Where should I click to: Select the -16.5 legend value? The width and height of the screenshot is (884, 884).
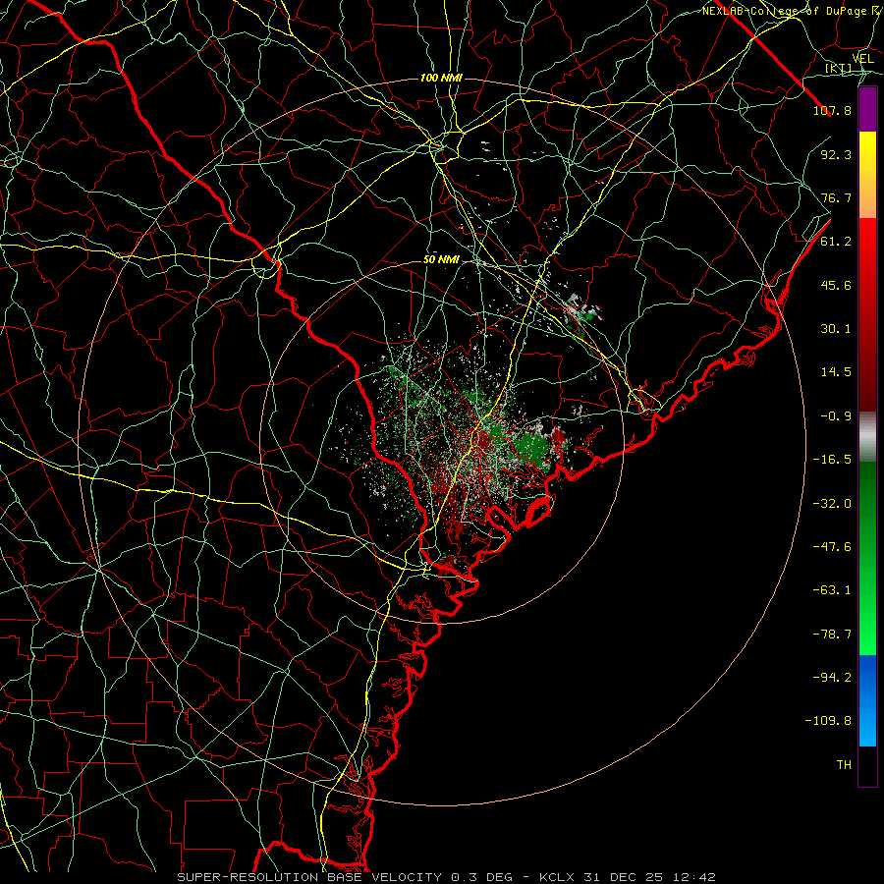pyautogui.click(x=832, y=460)
